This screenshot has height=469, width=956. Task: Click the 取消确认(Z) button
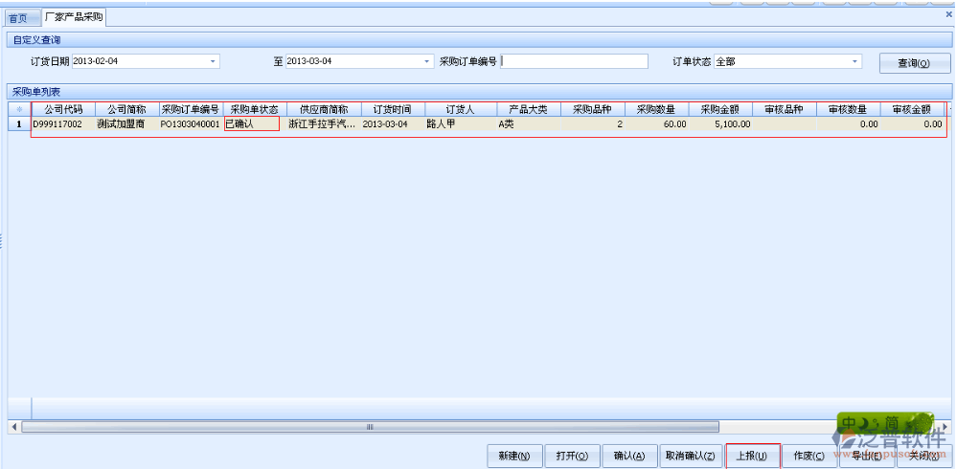coord(690,457)
